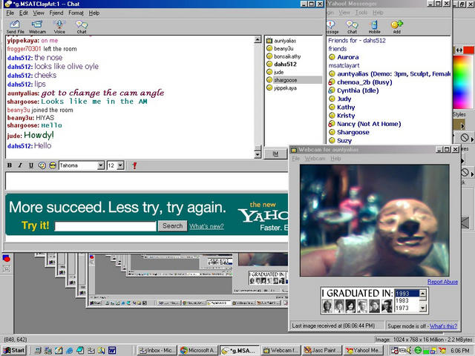
Task: Click Chat icon in chat window toolbar
Action: tap(82, 27)
